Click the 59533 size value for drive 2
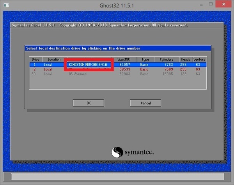 [125, 69]
